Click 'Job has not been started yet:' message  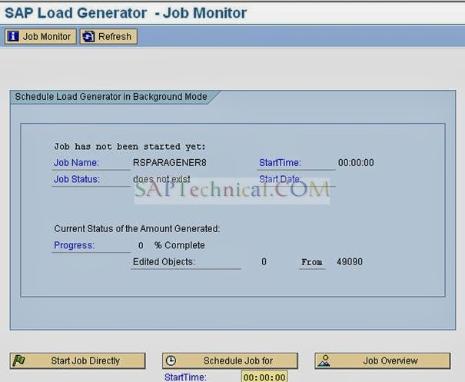(130, 147)
